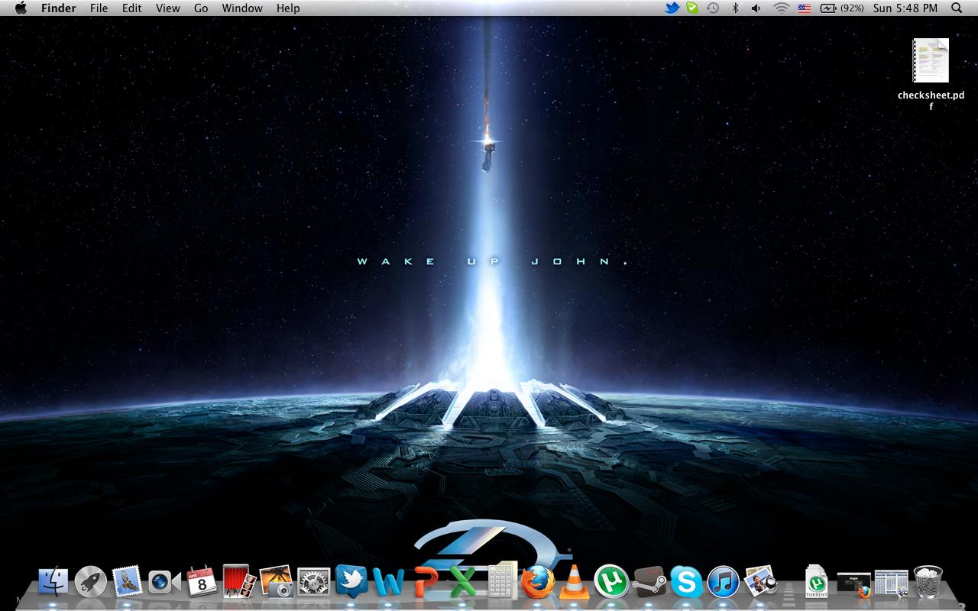Screen dimensions: 978x611
Task: Click the Twitter bird menu bar icon
Action: tap(672, 8)
